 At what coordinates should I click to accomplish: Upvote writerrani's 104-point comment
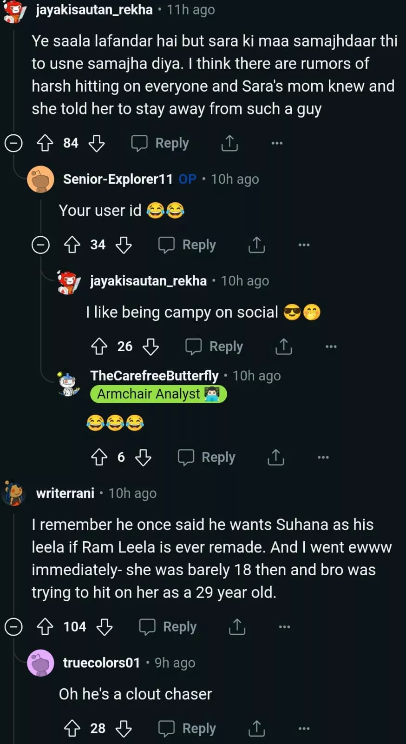[x=45, y=627]
